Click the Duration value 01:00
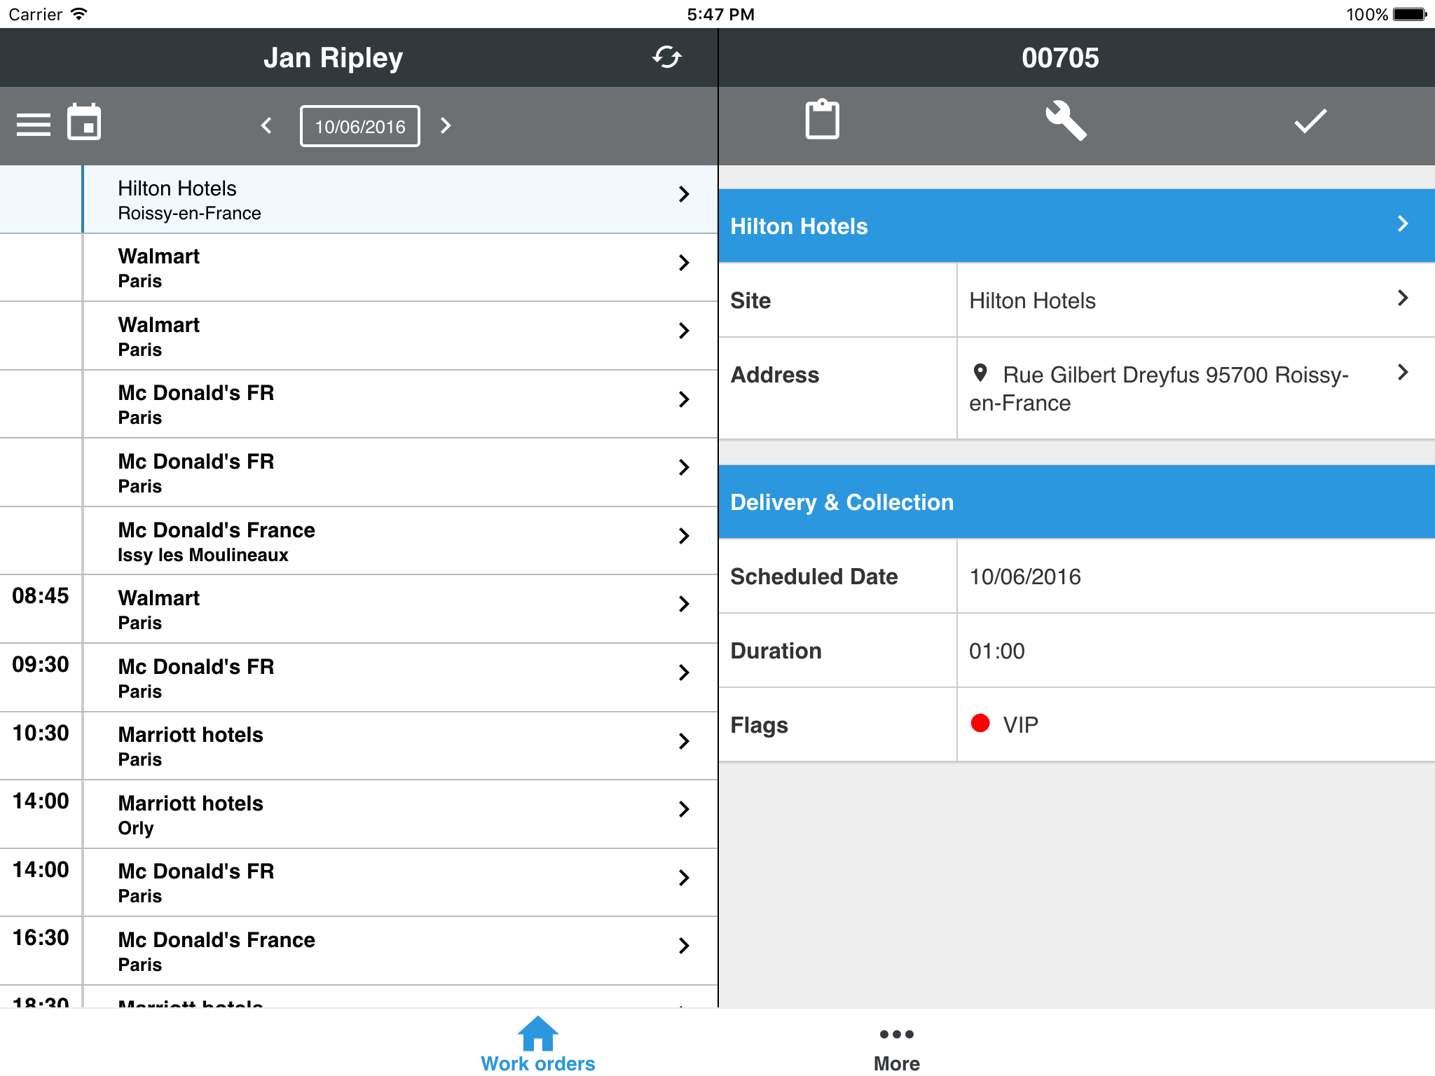The height and width of the screenshot is (1076, 1435). (x=997, y=651)
